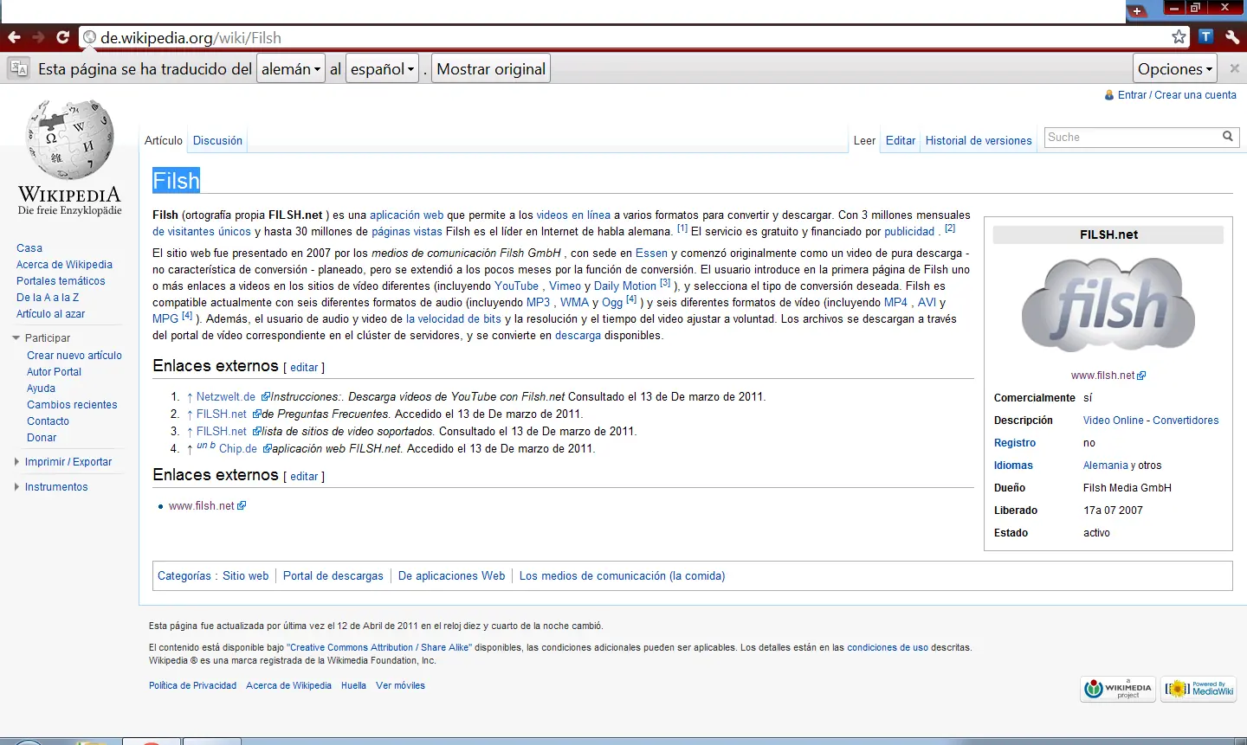Viewport: 1247px width, 745px height.
Task: Click the Wikimedia project badge
Action: pos(1118,689)
